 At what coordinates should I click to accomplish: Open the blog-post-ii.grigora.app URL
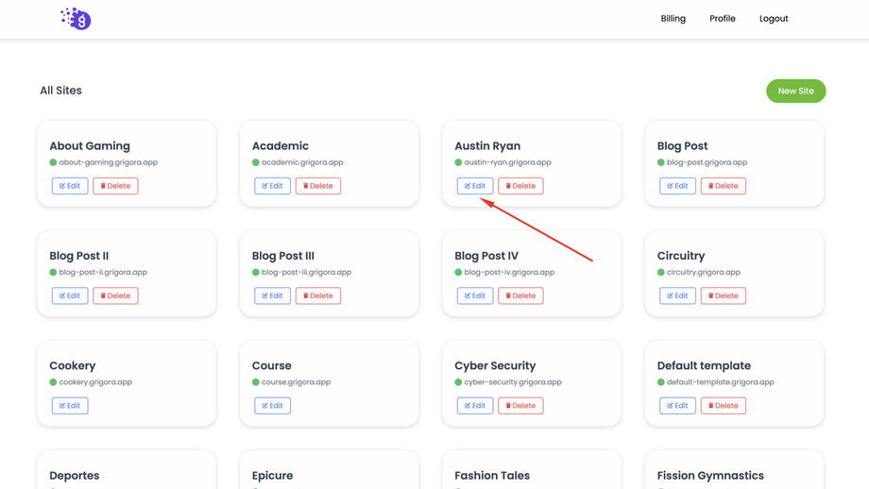pyautogui.click(x=103, y=273)
